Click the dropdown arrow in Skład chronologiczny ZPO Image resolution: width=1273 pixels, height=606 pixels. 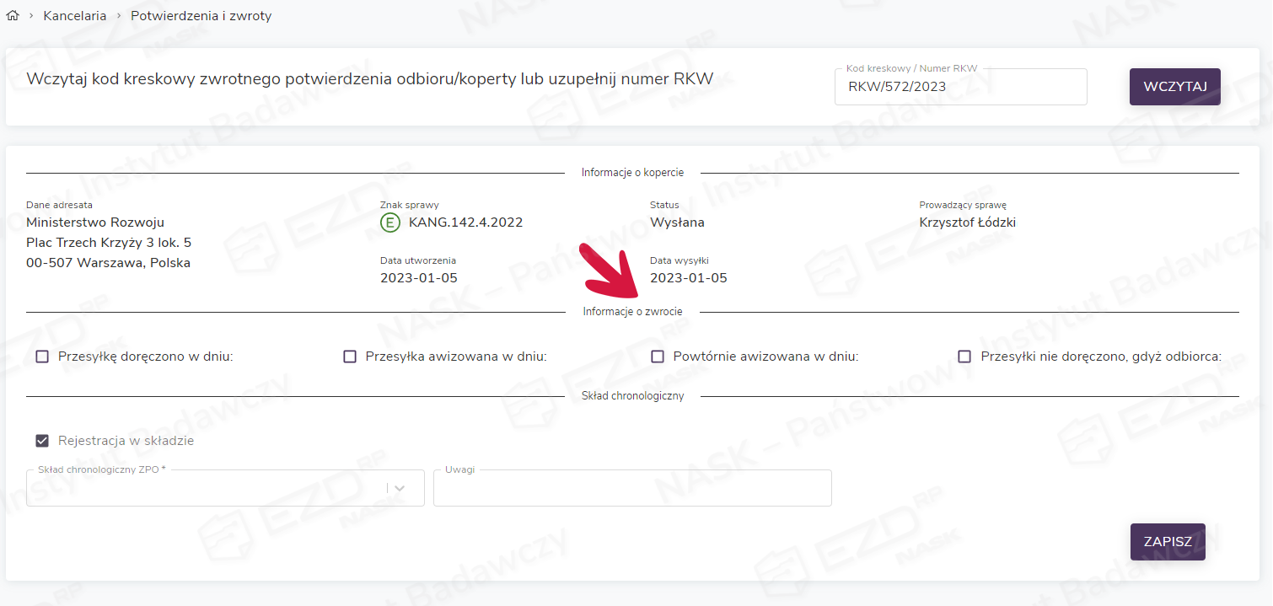[x=400, y=488]
